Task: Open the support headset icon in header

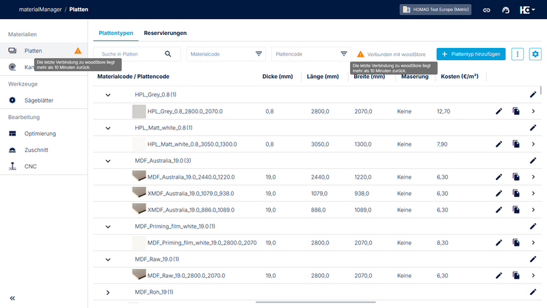Action: pyautogui.click(x=506, y=10)
